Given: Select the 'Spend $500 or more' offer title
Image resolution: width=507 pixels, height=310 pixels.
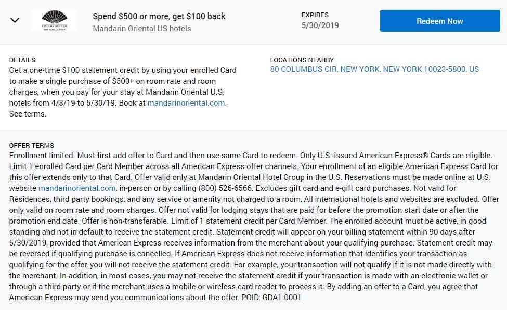Looking at the screenshot, I should [159, 16].
